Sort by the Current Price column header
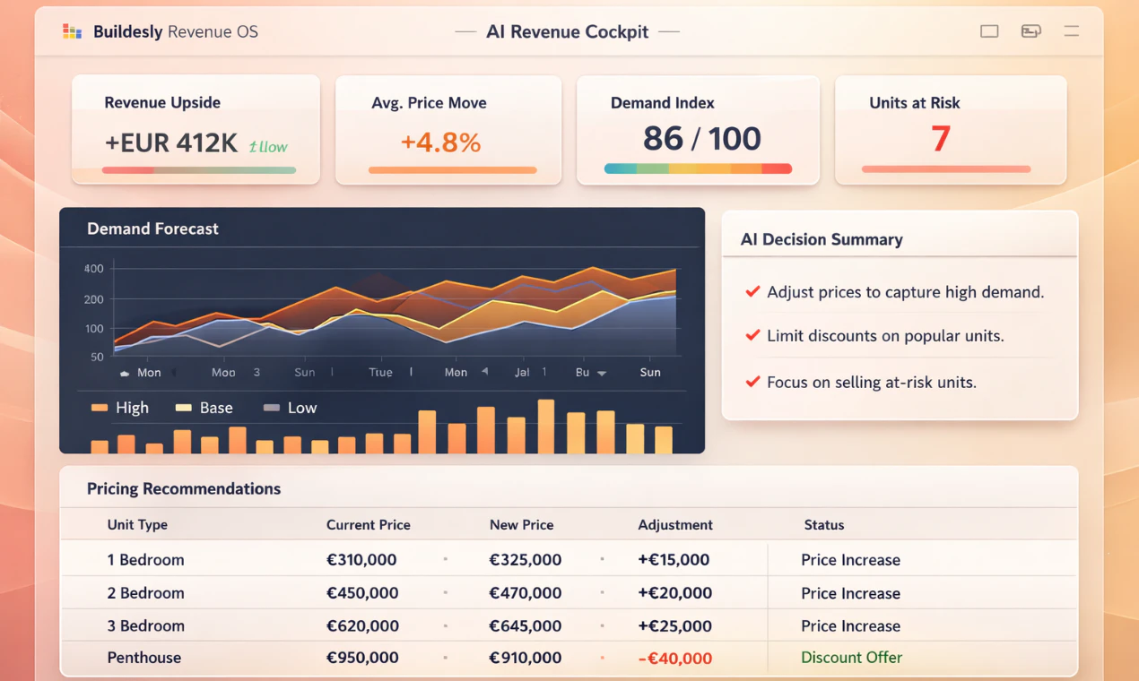This screenshot has height=681, width=1139. pos(369,525)
